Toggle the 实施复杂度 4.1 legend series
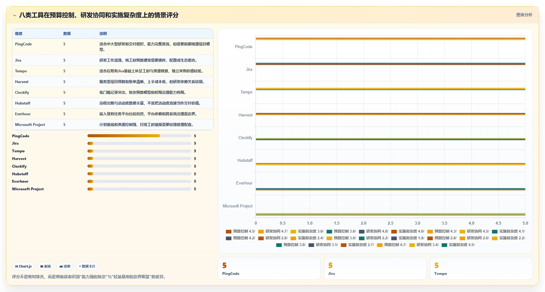545x292 pixels. pos(509,231)
